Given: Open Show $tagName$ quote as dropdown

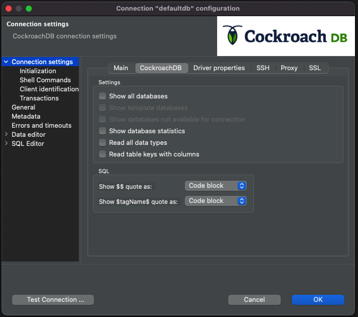Looking at the screenshot, I should click(x=216, y=201).
